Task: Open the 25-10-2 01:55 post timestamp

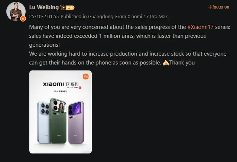Action: click(44, 16)
